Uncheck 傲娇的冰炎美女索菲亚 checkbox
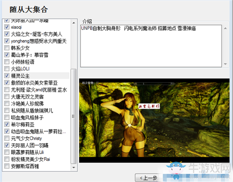This screenshot has height=182, width=233. tap(7, 82)
